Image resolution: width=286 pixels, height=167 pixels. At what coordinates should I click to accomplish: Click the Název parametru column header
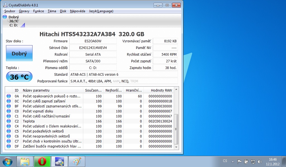52,90
